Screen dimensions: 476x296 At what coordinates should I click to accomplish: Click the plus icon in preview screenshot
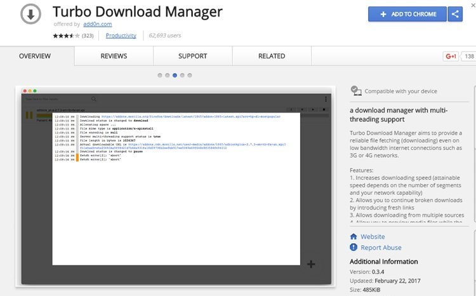(x=311, y=264)
